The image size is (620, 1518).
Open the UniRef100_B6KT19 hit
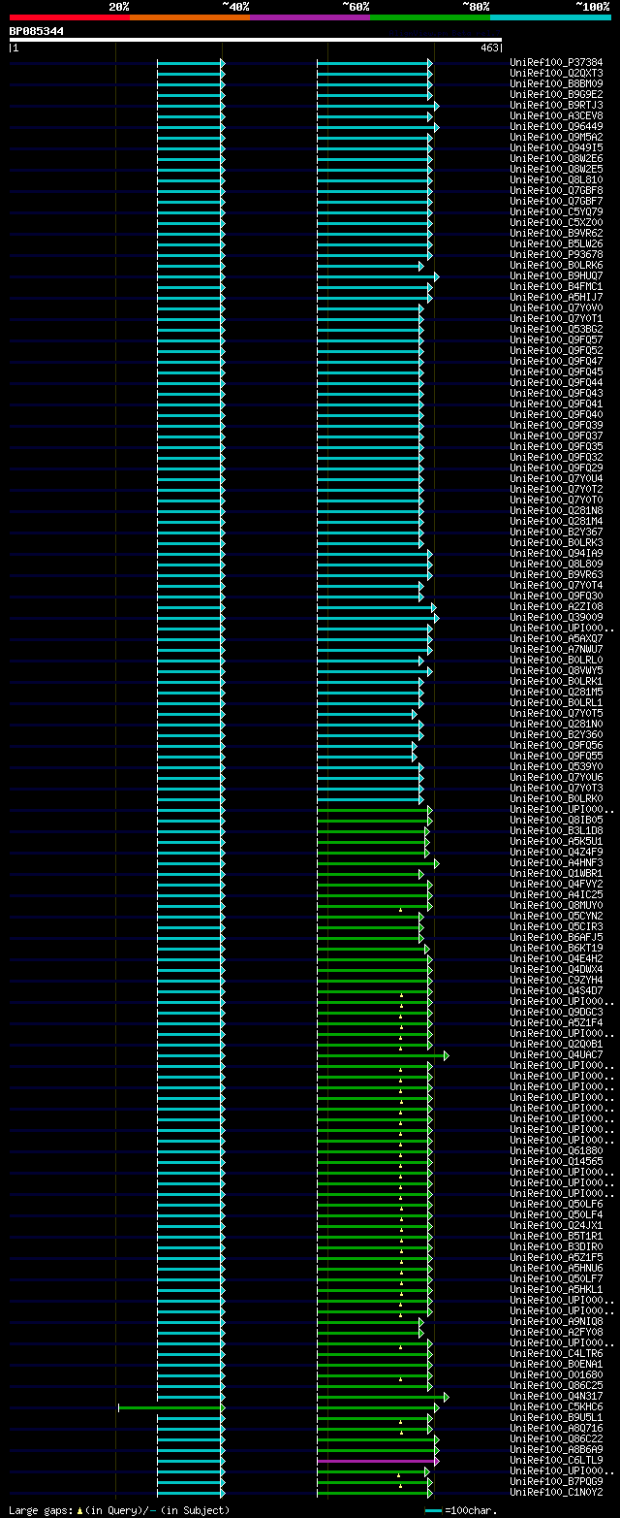(556, 949)
